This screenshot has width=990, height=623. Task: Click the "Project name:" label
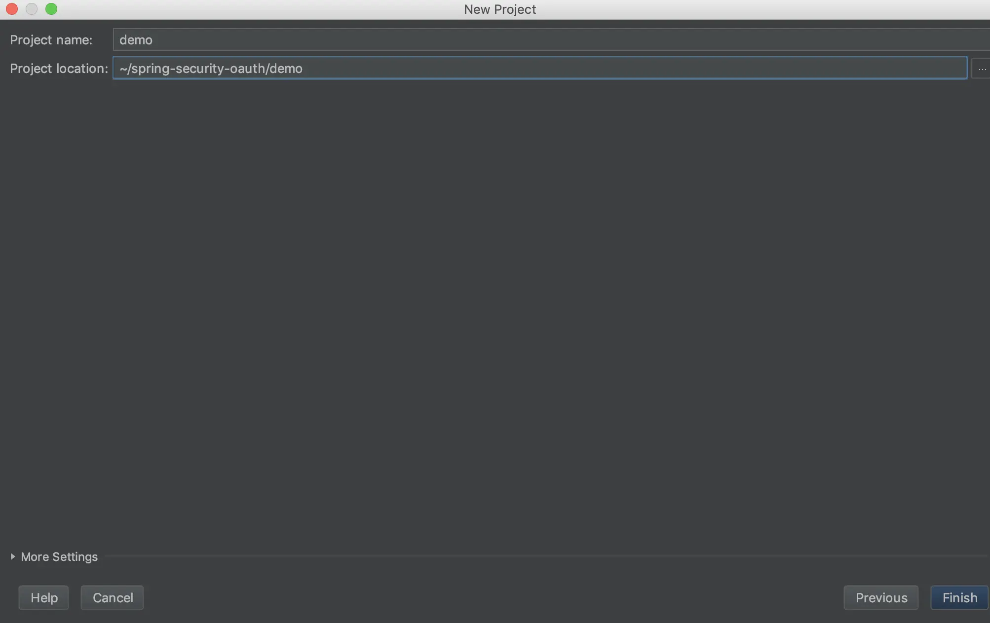click(51, 40)
